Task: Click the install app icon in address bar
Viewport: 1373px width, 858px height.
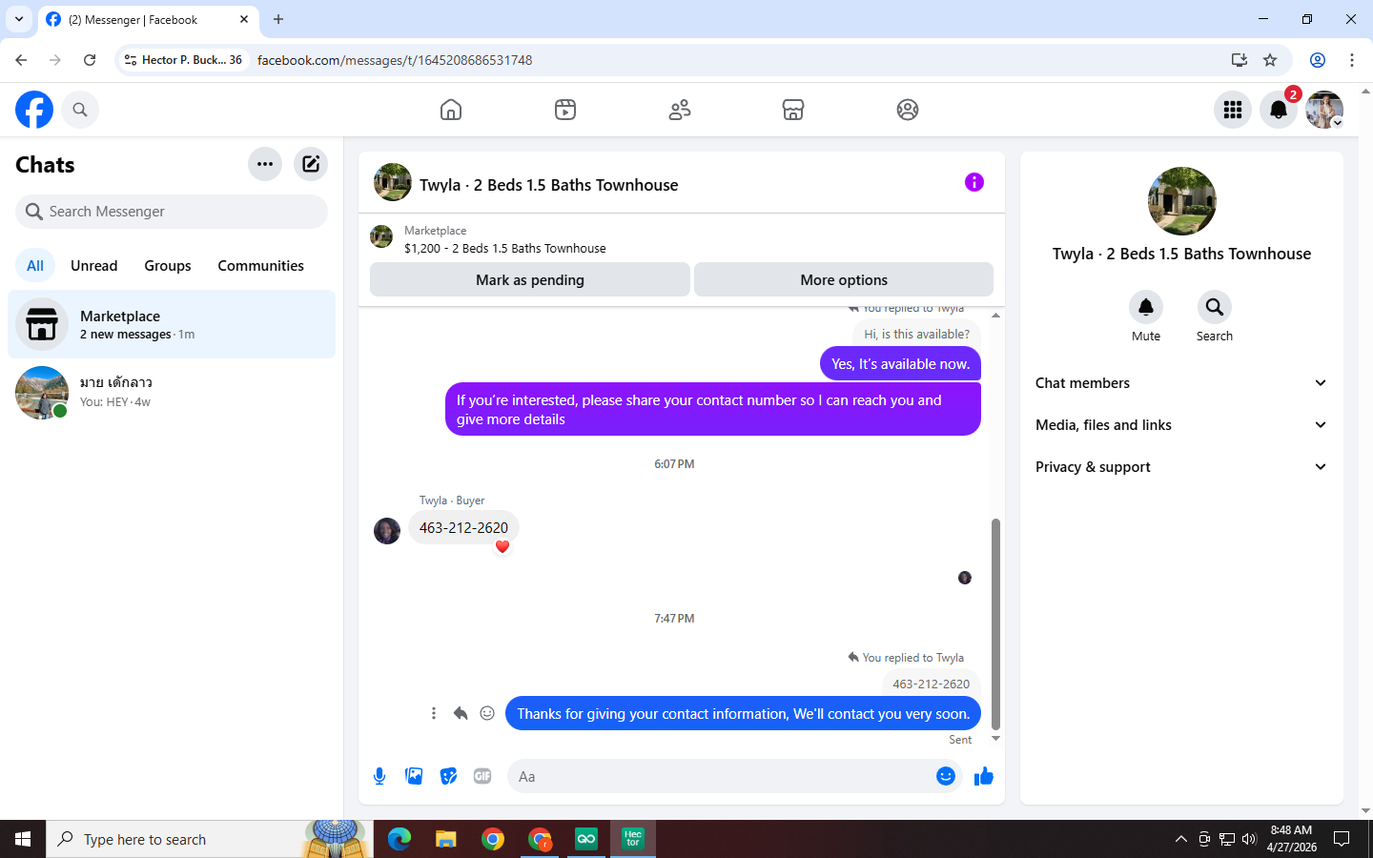Action: pos(1239,60)
